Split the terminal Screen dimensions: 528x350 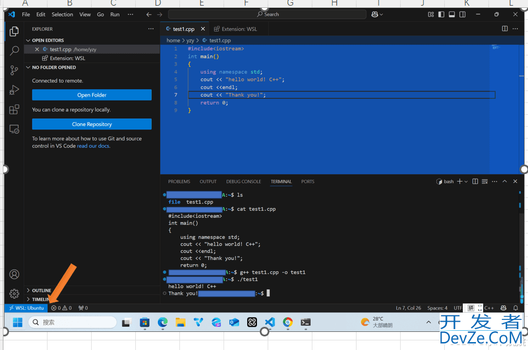tap(475, 182)
